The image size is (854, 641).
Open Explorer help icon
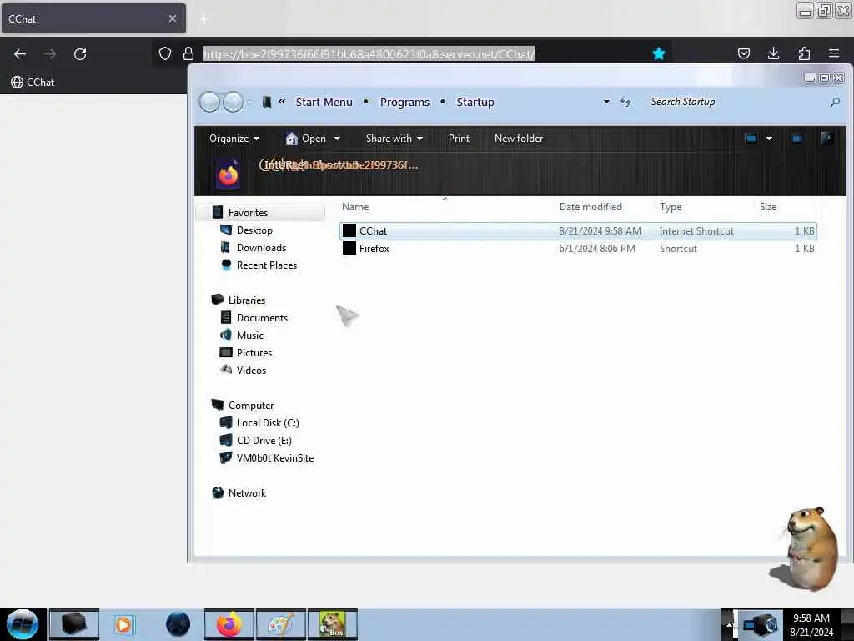826,139
